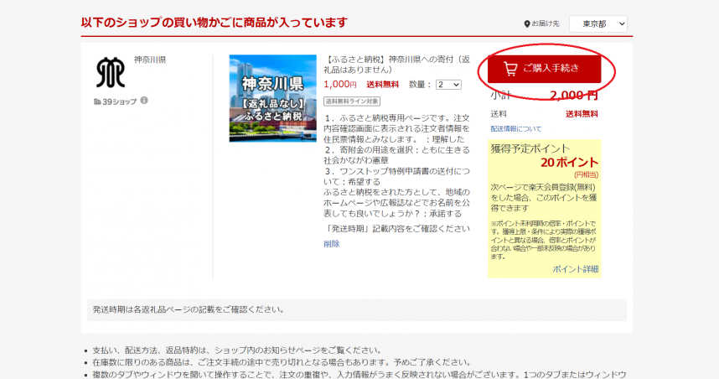Click the お届け先 label
The width and height of the screenshot is (719, 379).
(546, 24)
